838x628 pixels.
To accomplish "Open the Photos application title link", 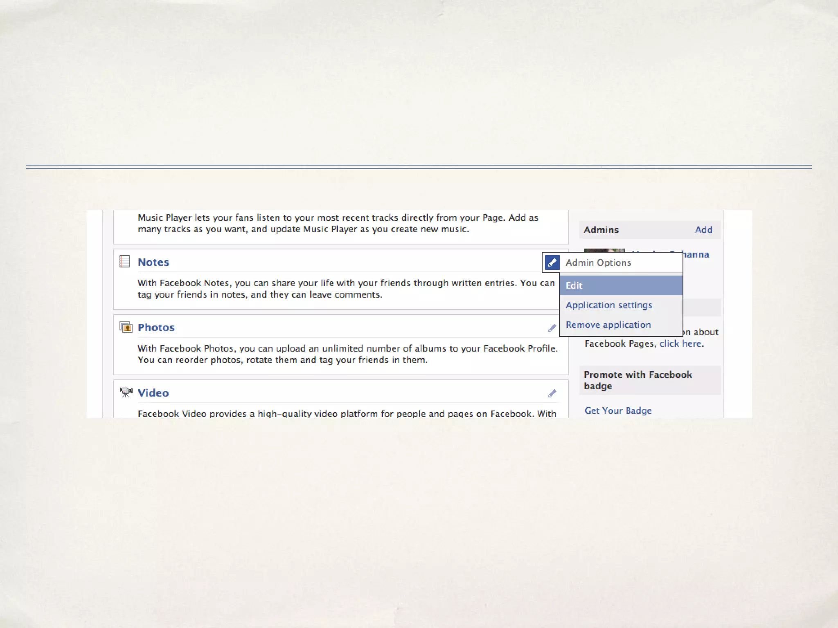I will point(156,327).
